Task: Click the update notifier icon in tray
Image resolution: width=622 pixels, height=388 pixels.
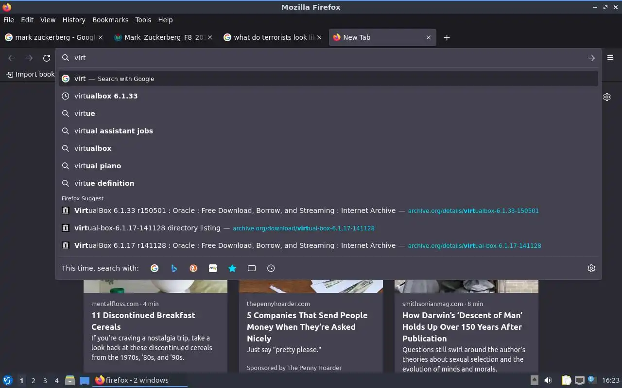Action: [x=591, y=380]
